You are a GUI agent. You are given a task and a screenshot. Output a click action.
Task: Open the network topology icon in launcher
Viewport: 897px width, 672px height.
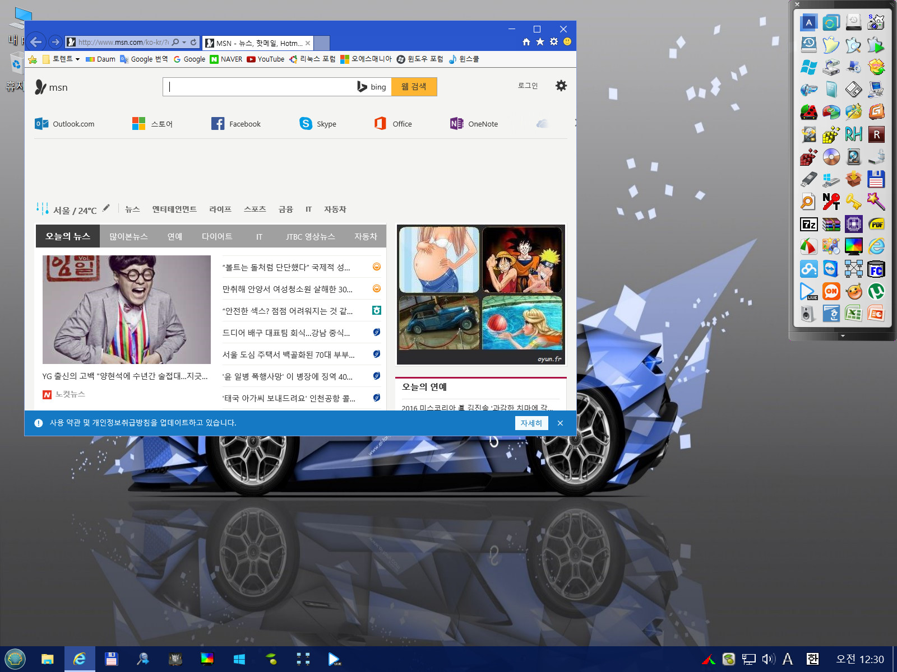point(853,269)
